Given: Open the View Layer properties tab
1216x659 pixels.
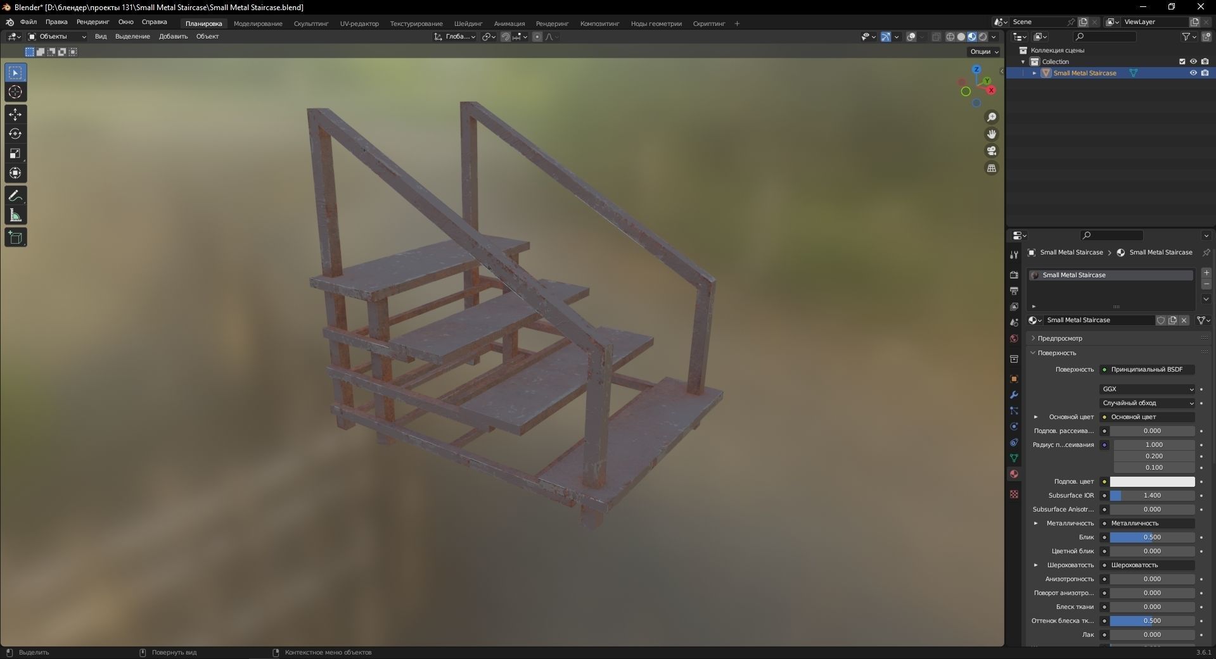Looking at the screenshot, I should coord(1014,306).
